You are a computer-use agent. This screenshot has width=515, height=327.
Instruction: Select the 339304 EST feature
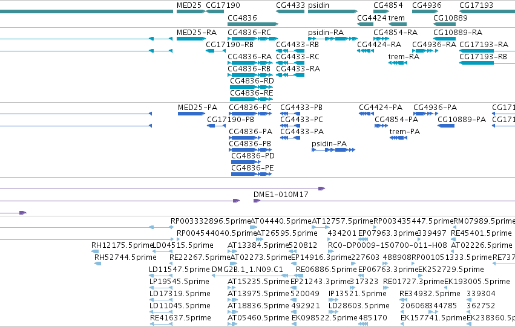click(468, 300)
